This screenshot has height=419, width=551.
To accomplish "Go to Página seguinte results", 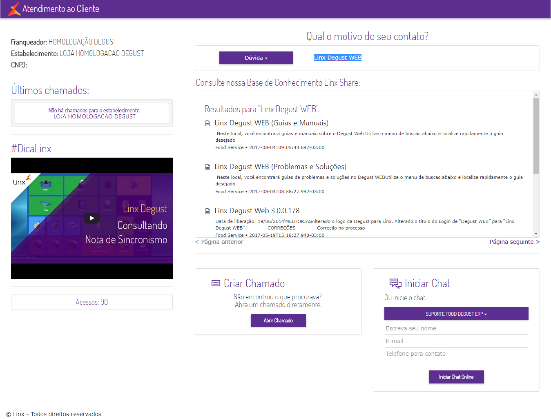I will tap(515, 242).
